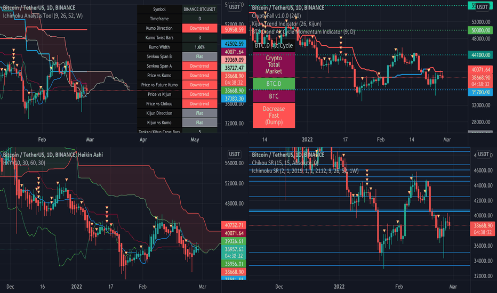Click Flat cell in Kijun vs Kumo row
497x293 pixels.
coord(199,123)
